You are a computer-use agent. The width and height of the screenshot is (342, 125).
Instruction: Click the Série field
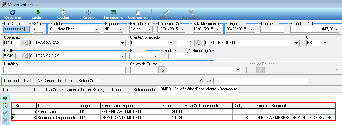[38, 29]
